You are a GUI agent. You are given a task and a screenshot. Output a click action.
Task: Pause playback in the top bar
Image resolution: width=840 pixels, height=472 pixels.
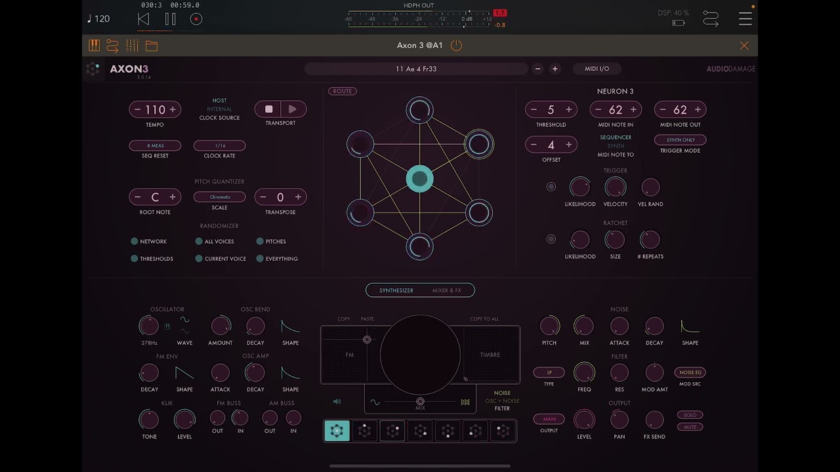click(x=170, y=19)
